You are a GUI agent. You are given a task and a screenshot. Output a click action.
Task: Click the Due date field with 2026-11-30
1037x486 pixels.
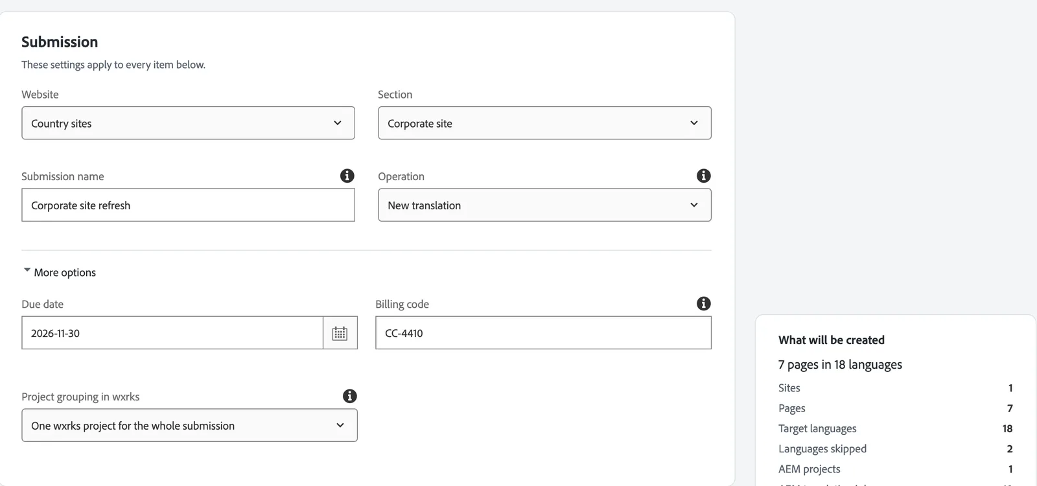172,333
